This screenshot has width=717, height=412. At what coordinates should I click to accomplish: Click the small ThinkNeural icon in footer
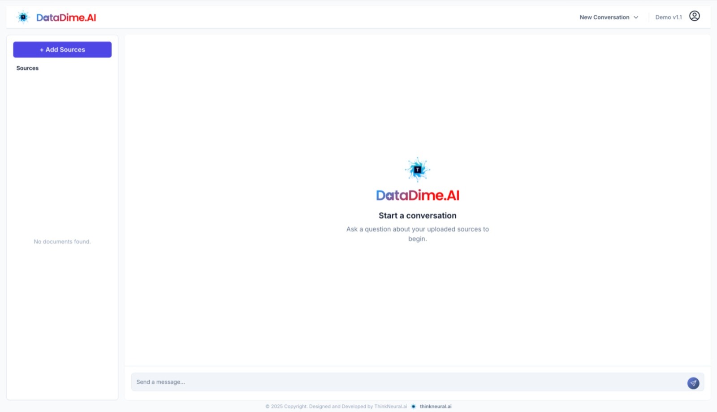[x=414, y=407]
